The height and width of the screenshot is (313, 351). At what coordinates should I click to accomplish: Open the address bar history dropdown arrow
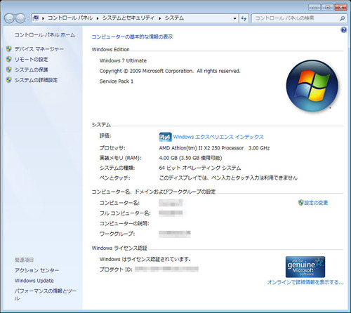(234, 18)
